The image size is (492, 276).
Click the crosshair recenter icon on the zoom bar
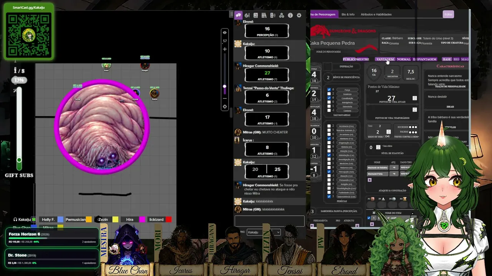pyautogui.click(x=225, y=107)
